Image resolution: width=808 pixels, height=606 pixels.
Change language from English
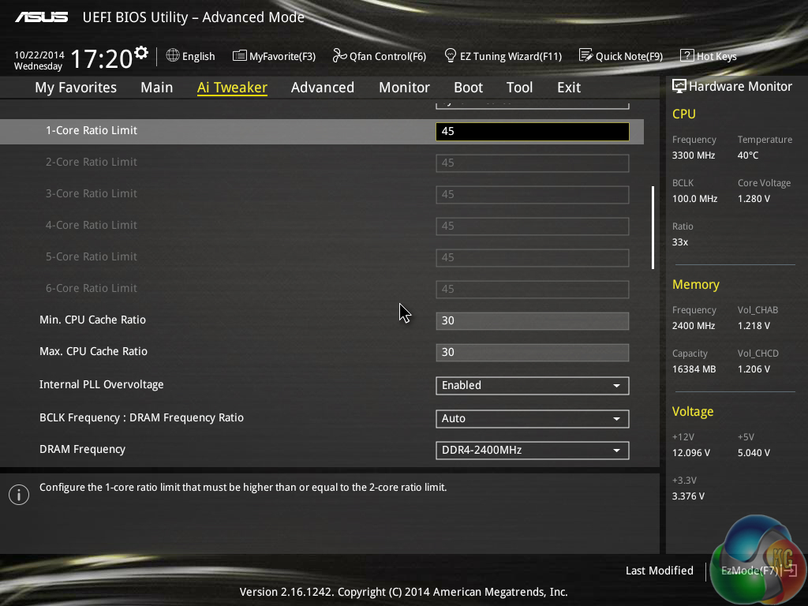(191, 56)
